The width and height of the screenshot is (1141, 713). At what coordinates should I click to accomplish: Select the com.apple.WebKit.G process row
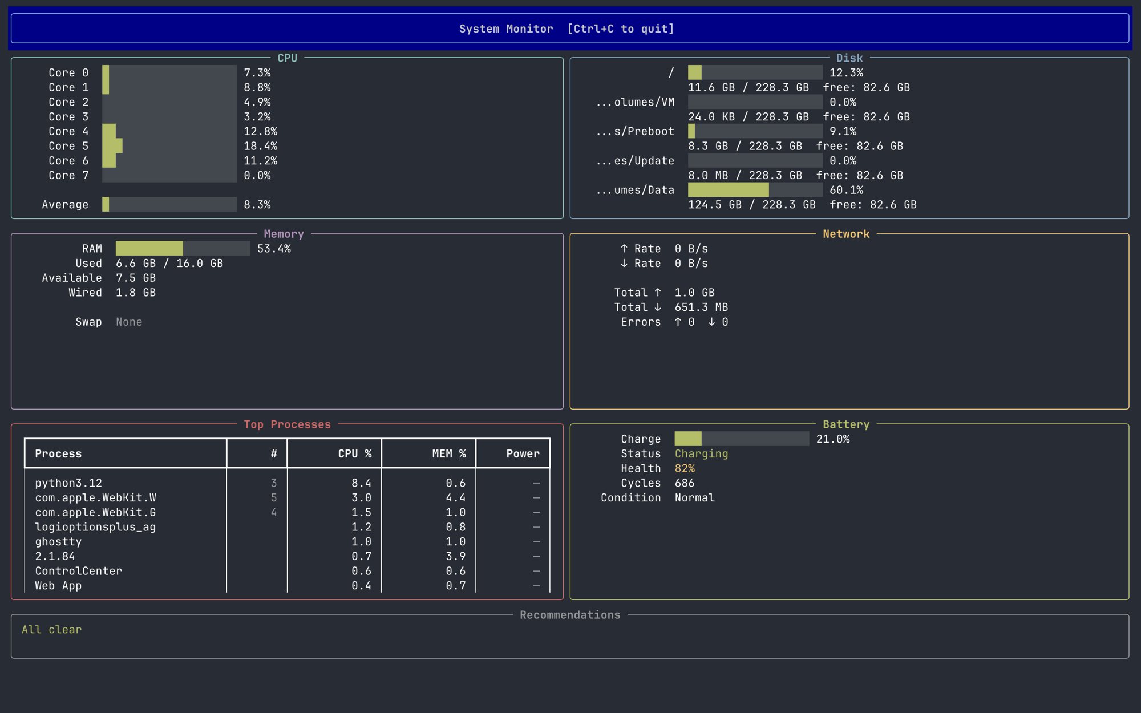tap(287, 512)
